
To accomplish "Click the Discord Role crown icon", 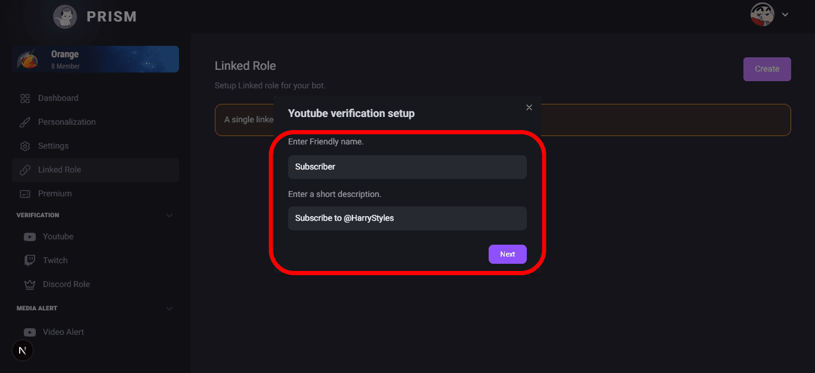I will 30,285.
